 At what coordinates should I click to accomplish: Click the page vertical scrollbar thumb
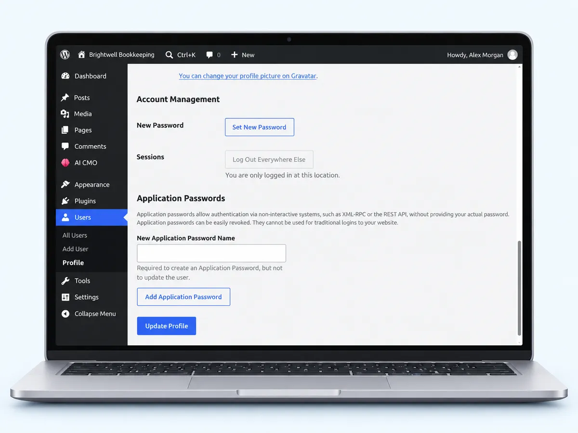pyautogui.click(x=519, y=288)
